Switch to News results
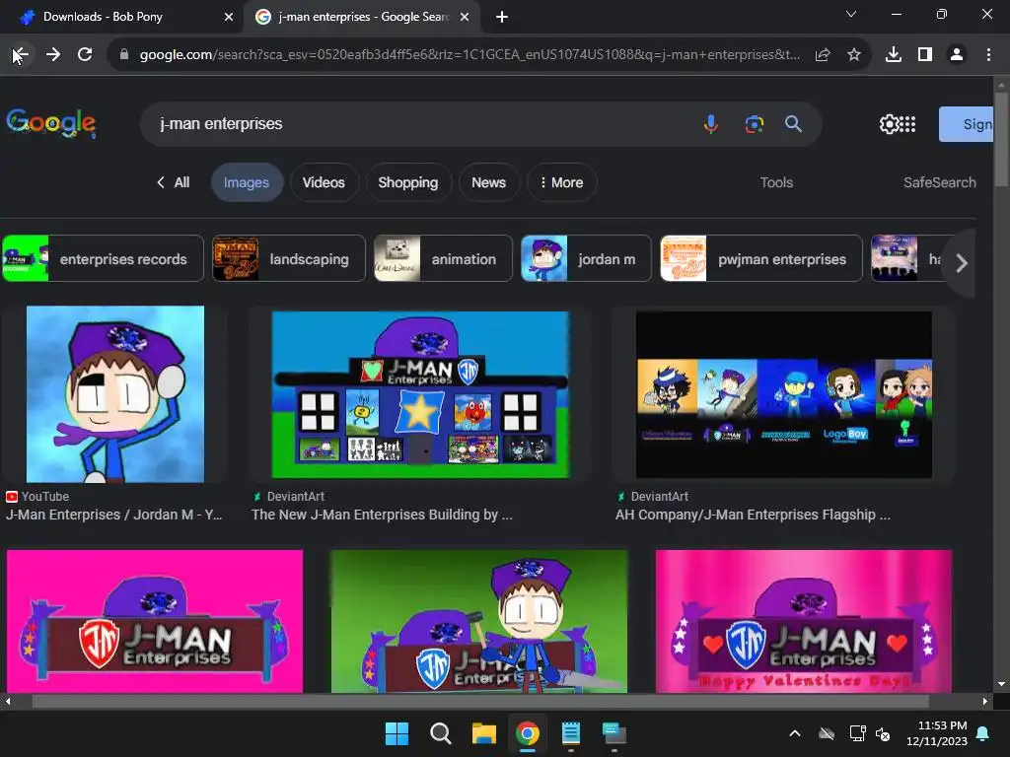 click(x=489, y=182)
